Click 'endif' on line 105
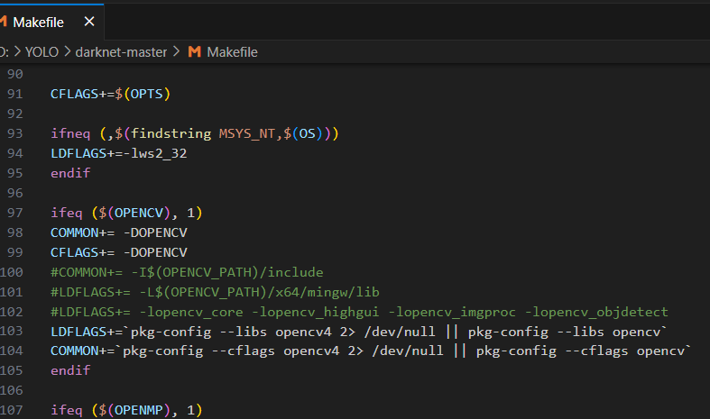Image resolution: width=710 pixels, height=419 pixels. point(70,370)
